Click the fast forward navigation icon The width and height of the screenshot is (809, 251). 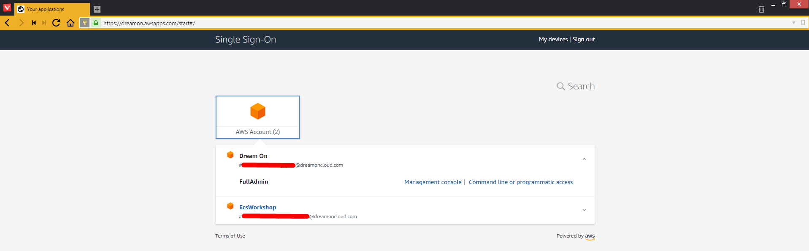pos(44,23)
